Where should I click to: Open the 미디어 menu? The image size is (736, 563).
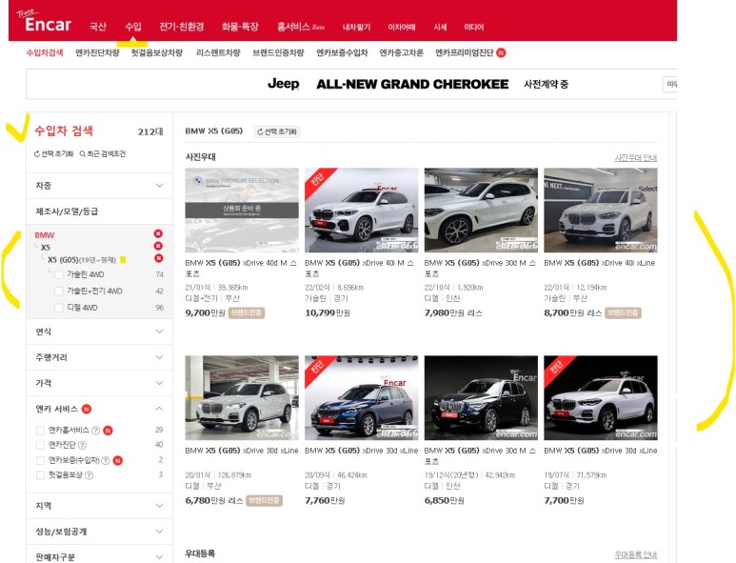[x=473, y=28]
